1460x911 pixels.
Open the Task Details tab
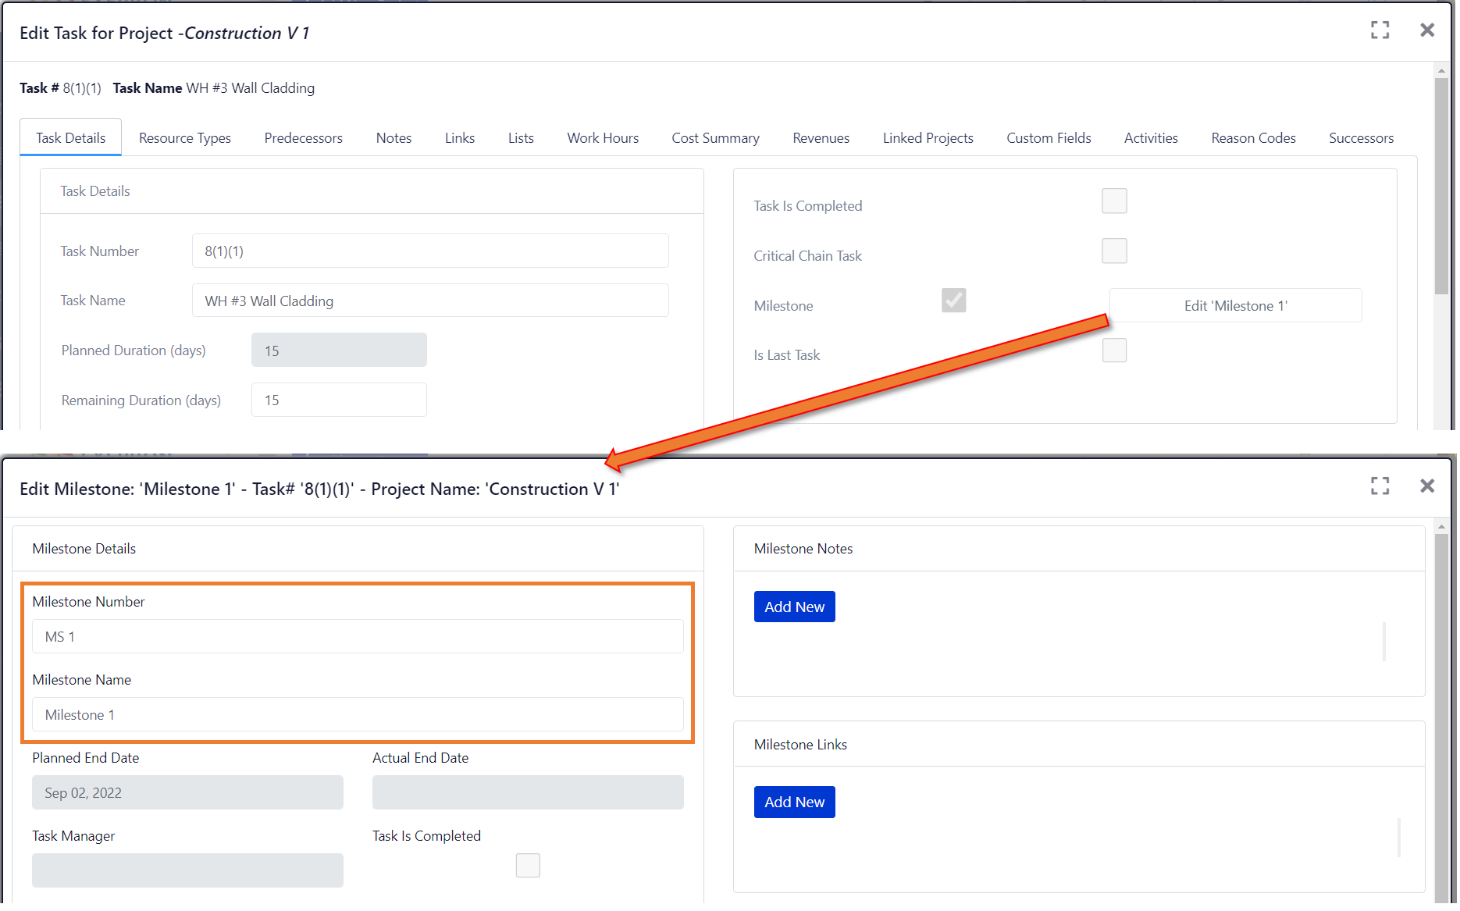coord(70,137)
